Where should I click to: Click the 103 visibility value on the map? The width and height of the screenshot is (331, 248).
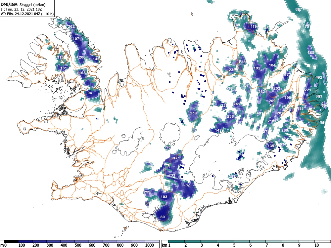pyautogui.click(x=164, y=197)
